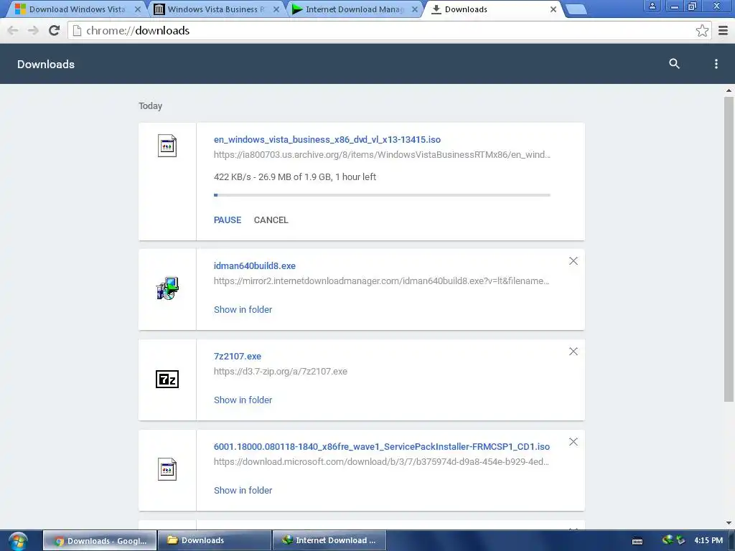Click the internetdownloadmanager.com mirror URL

pyautogui.click(x=382, y=281)
